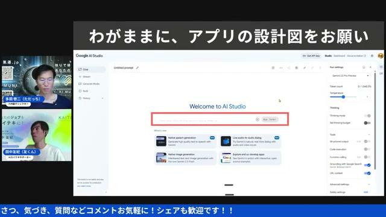Toggle the Thinking mode switch
Screen dimensions: 386x217
[367, 116]
